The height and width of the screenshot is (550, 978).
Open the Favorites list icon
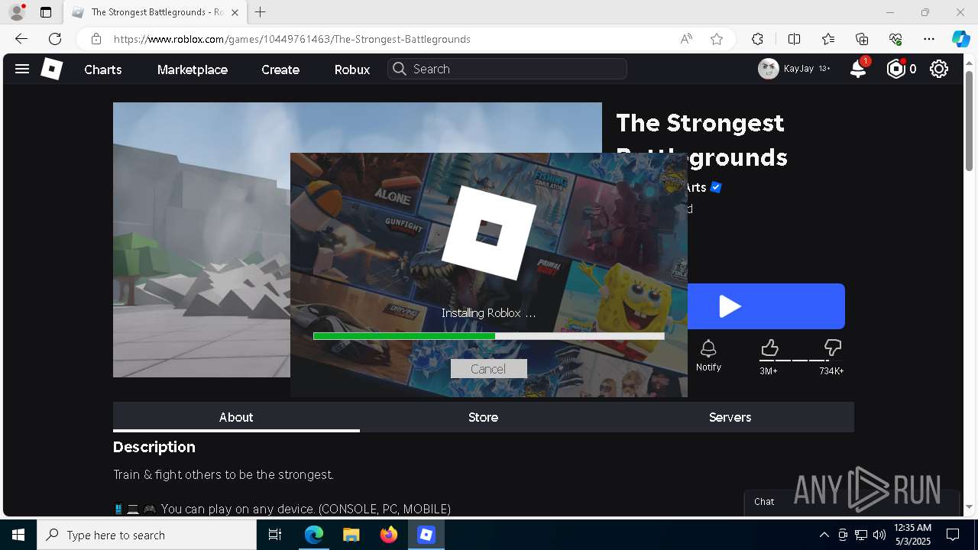(828, 39)
